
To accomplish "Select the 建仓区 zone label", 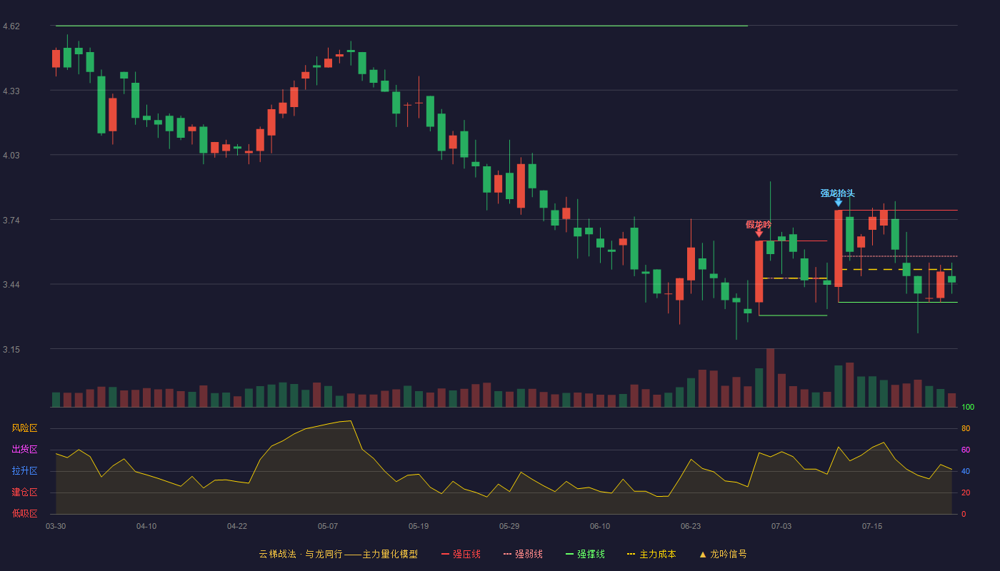I will (24, 492).
